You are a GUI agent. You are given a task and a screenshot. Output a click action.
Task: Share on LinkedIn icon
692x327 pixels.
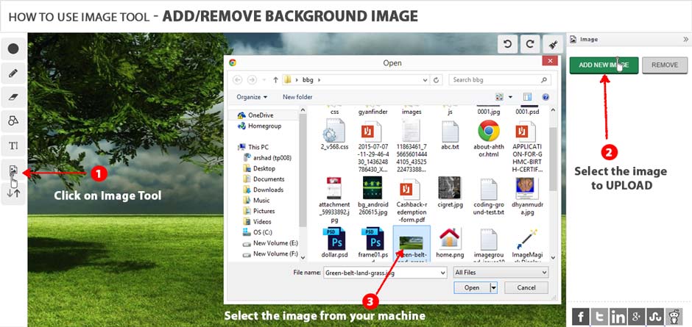pos(618,317)
